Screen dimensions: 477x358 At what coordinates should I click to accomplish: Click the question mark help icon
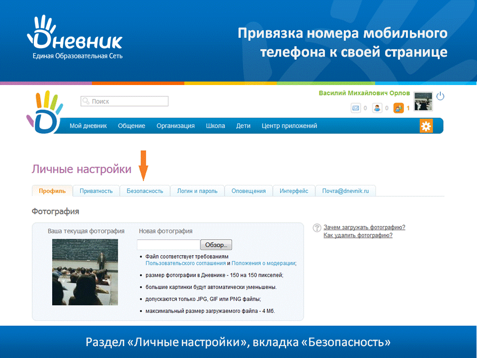pyautogui.click(x=317, y=228)
